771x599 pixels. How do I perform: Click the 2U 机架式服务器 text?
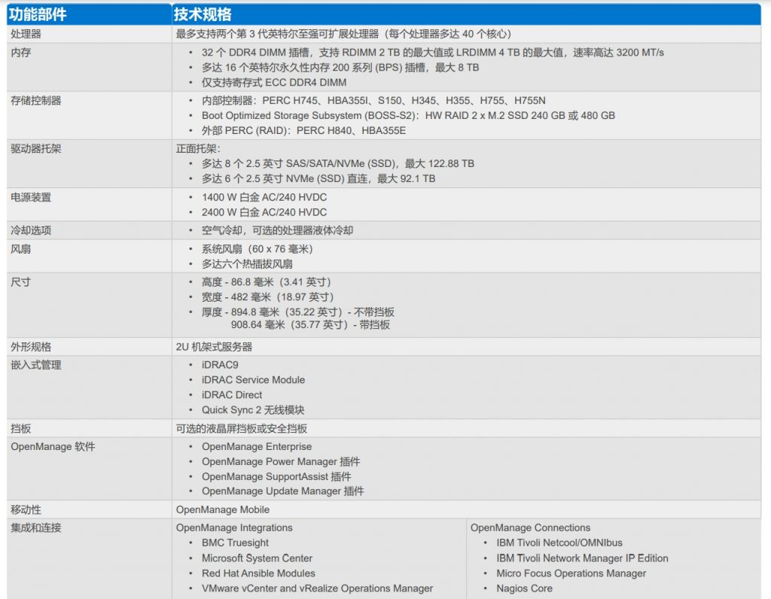pyautogui.click(x=214, y=347)
